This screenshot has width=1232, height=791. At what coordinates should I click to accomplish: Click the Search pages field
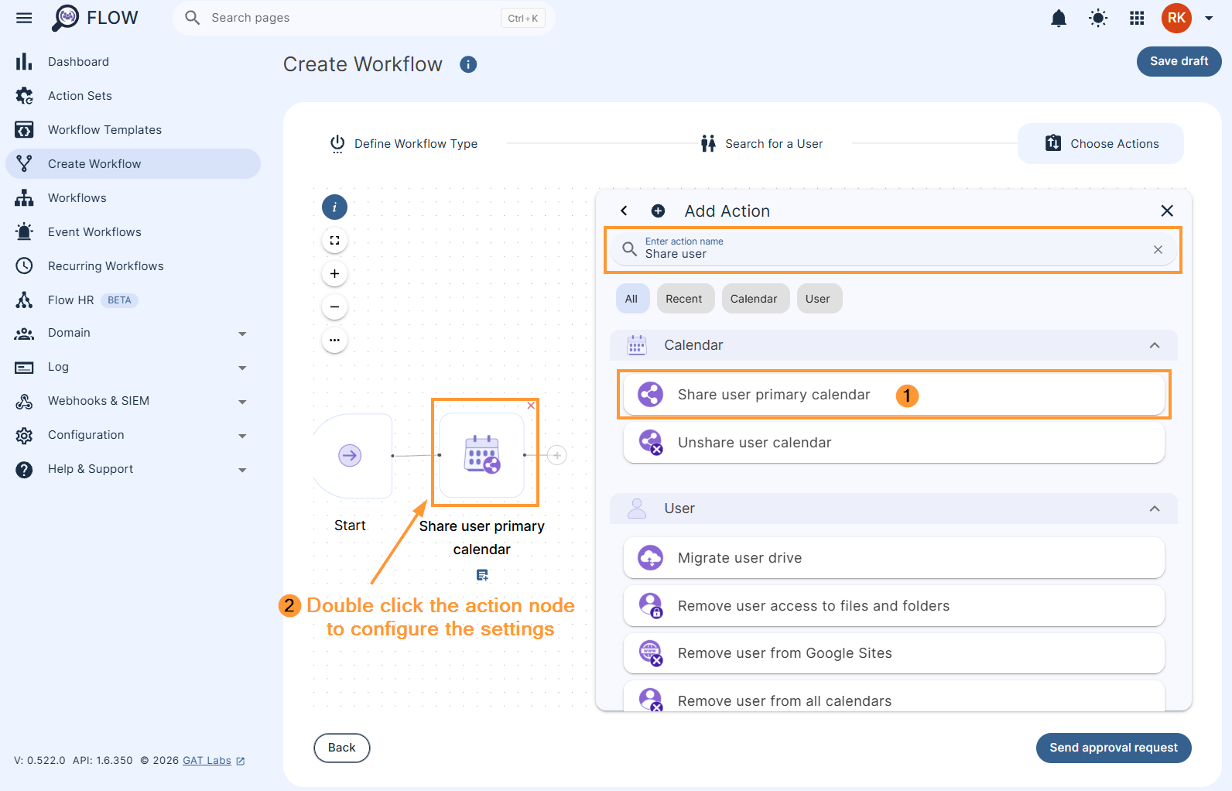pos(364,18)
